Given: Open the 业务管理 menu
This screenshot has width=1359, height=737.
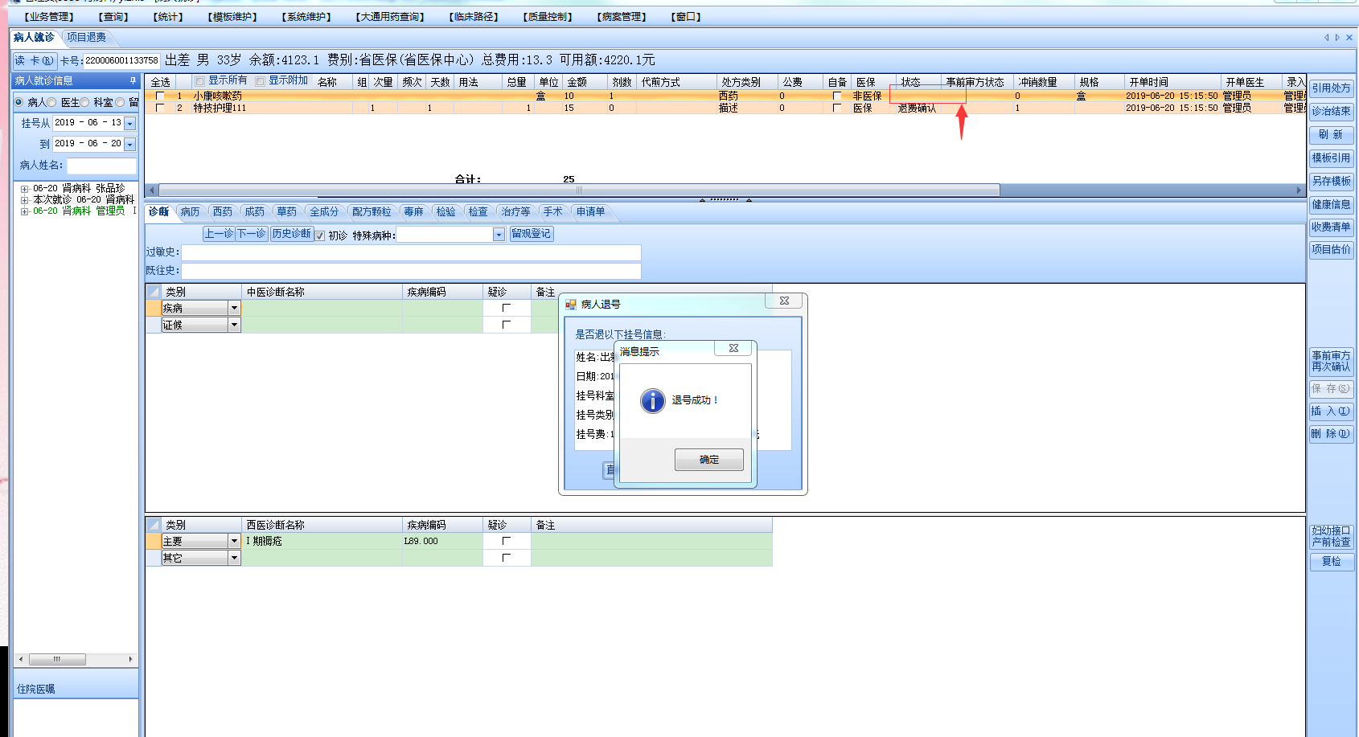Looking at the screenshot, I should click(49, 17).
